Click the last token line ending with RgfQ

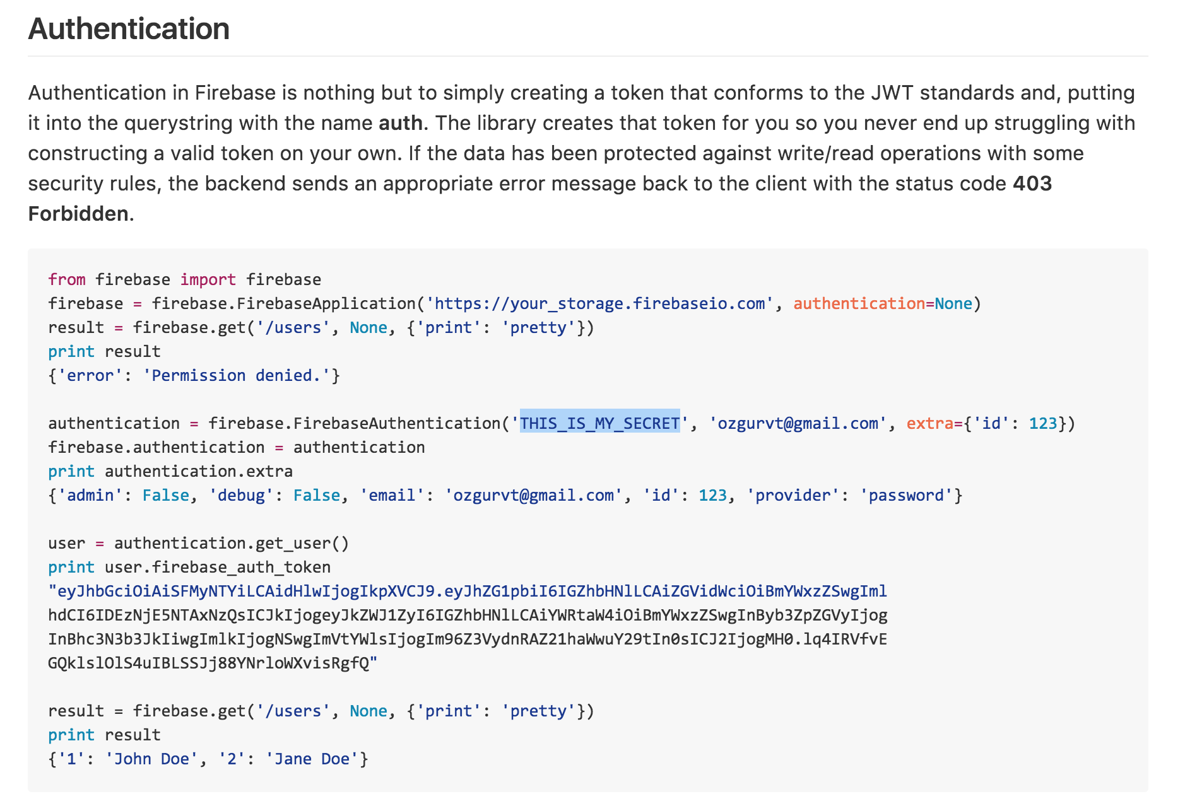(213, 663)
